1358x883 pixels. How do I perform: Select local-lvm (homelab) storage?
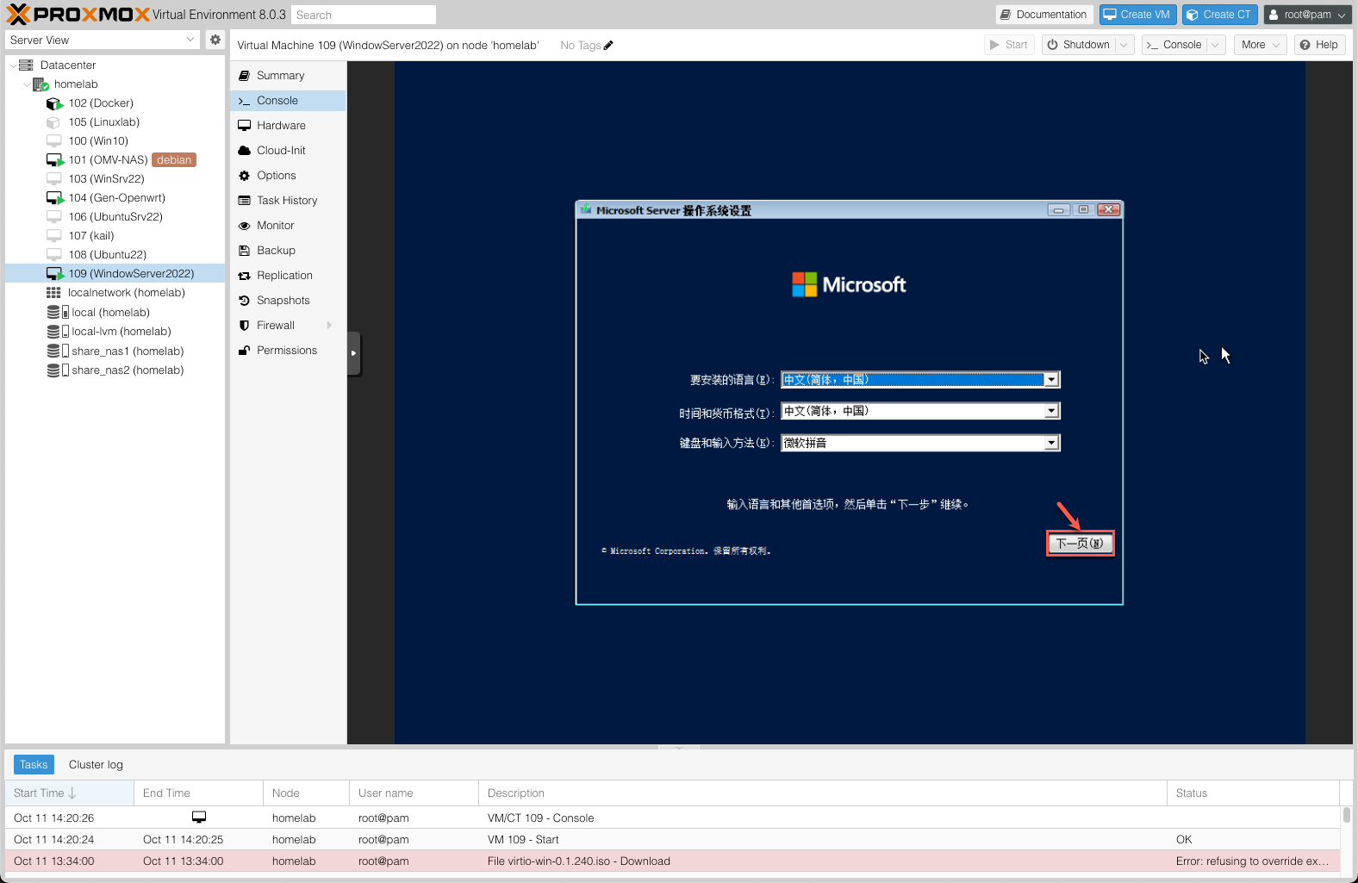click(x=115, y=332)
